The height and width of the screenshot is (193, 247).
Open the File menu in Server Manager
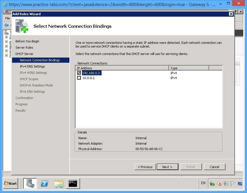(7, 18)
